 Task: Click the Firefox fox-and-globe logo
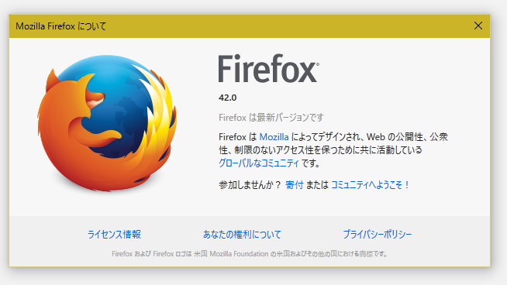(107, 123)
